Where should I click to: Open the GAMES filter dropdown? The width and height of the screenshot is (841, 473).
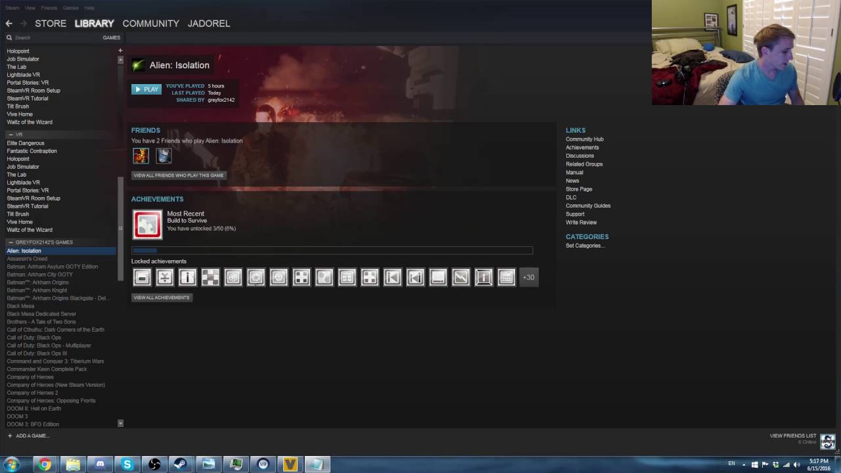point(111,37)
